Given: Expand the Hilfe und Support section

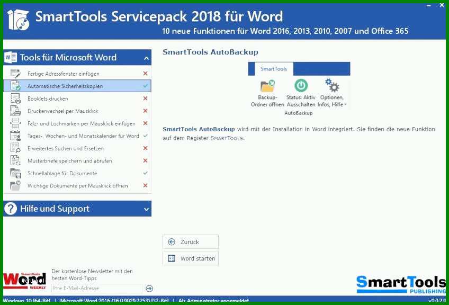Looking at the screenshot, I should pos(146,209).
